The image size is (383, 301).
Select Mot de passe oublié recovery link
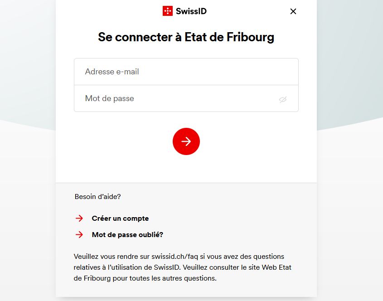click(127, 234)
